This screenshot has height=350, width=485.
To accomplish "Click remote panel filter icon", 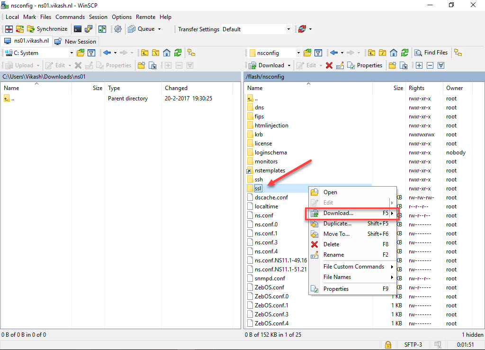I will tap(318, 53).
